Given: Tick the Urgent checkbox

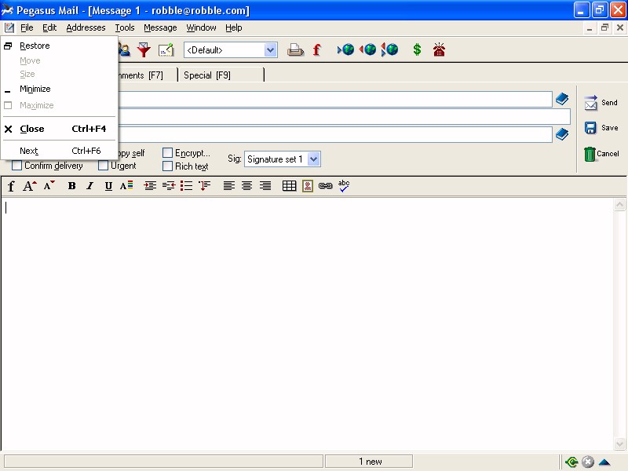Looking at the screenshot, I should (103, 165).
